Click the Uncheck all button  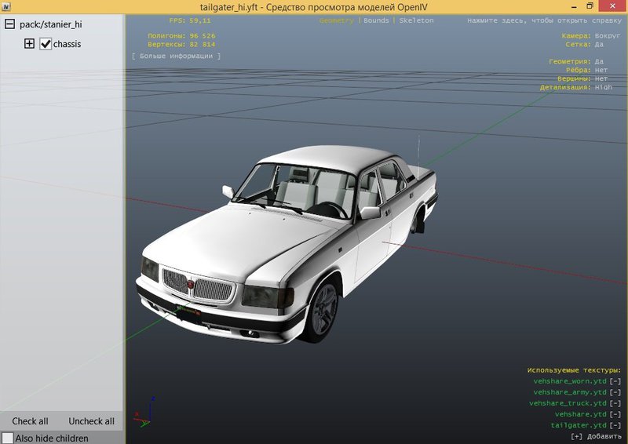[x=91, y=421]
